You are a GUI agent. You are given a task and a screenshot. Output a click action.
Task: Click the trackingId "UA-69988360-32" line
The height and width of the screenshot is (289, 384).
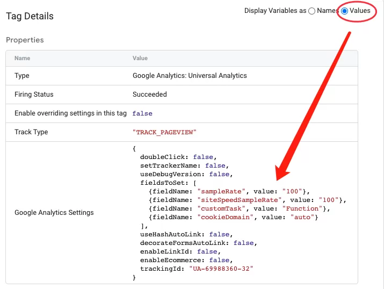click(197, 269)
